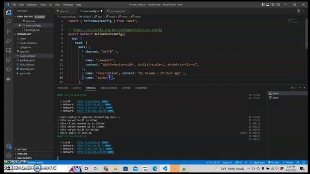The image size is (310, 174).
Task: Open Visual Studio Code from the taskbar
Action: (165, 169)
